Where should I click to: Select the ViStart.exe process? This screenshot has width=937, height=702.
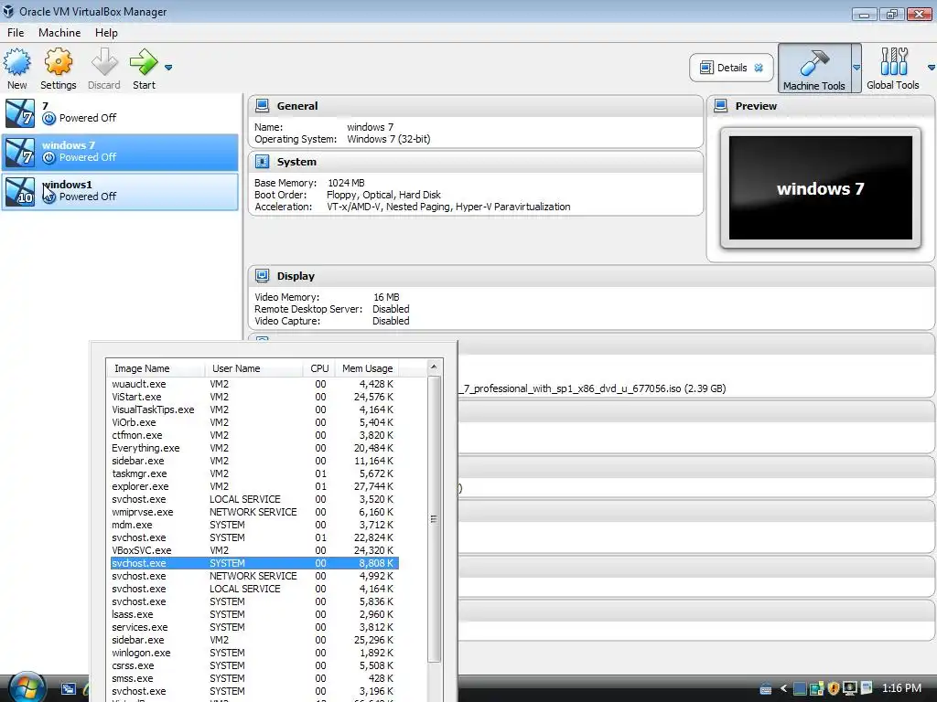pos(254,397)
